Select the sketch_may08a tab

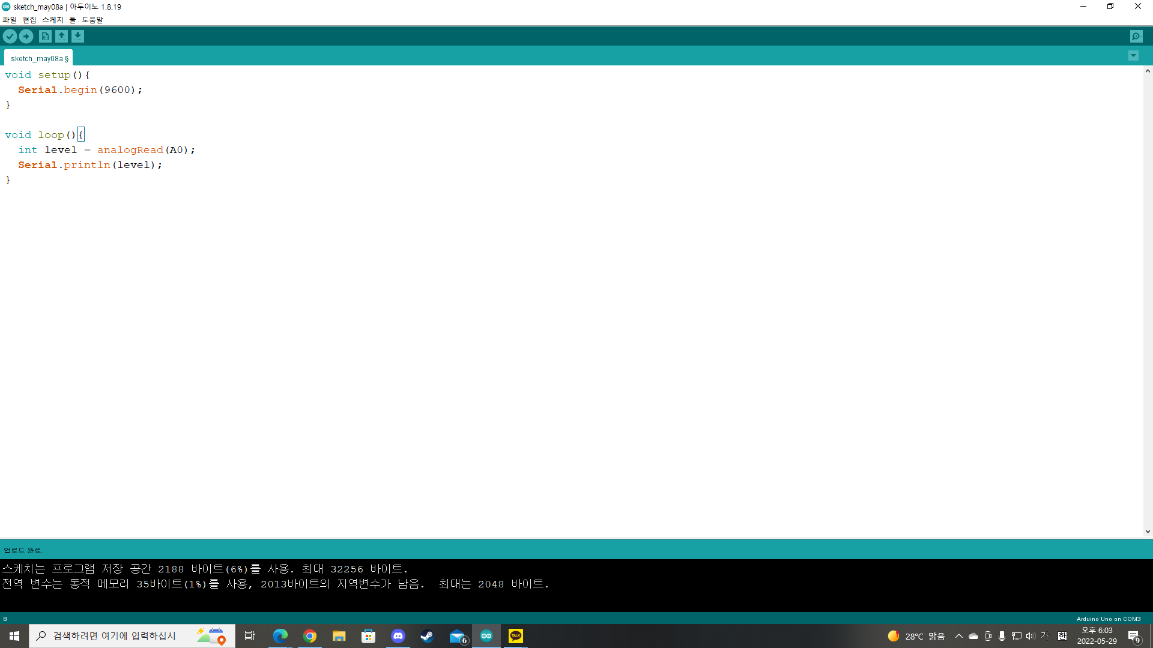pos(38,58)
